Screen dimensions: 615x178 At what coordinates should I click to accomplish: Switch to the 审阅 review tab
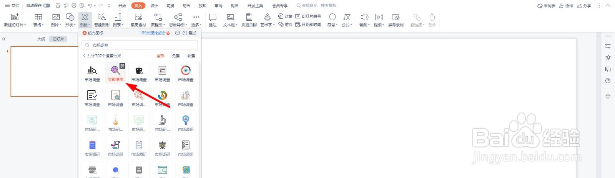218,6
